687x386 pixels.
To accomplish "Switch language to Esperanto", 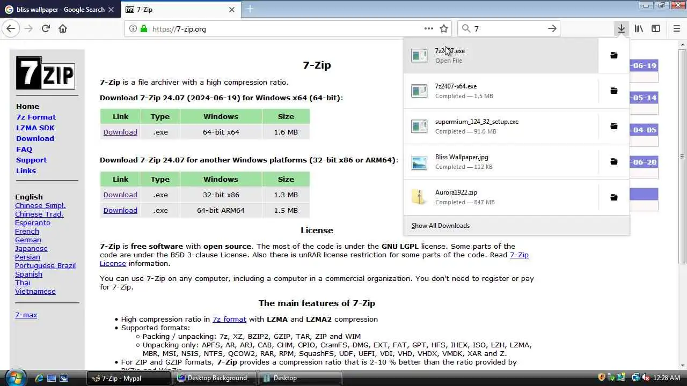I will [33, 222].
